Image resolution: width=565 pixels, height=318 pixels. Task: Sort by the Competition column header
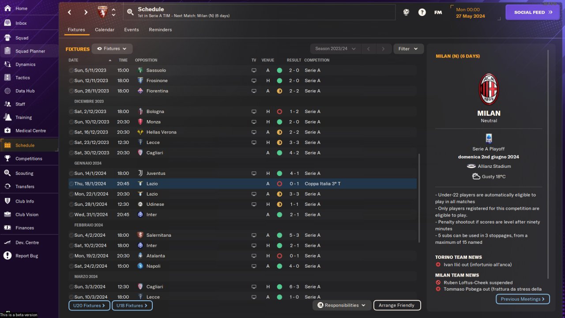[316, 60]
